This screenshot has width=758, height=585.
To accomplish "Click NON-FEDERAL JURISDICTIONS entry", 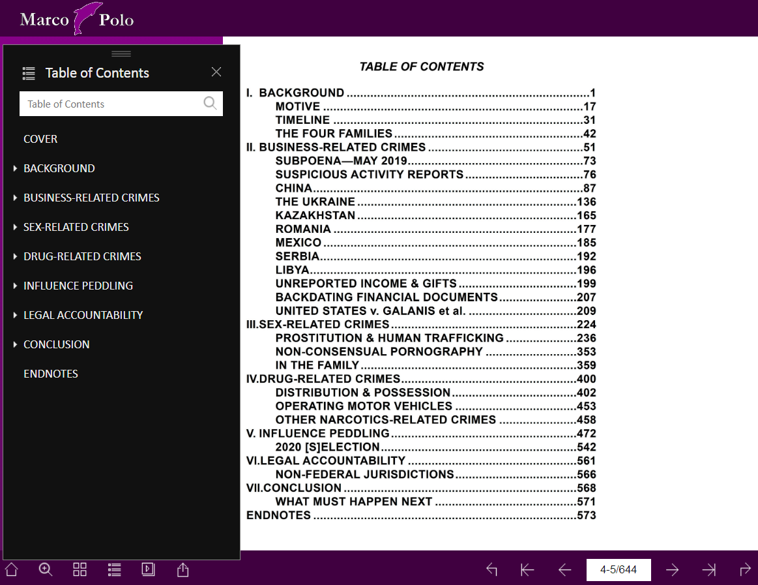I will (435, 474).
